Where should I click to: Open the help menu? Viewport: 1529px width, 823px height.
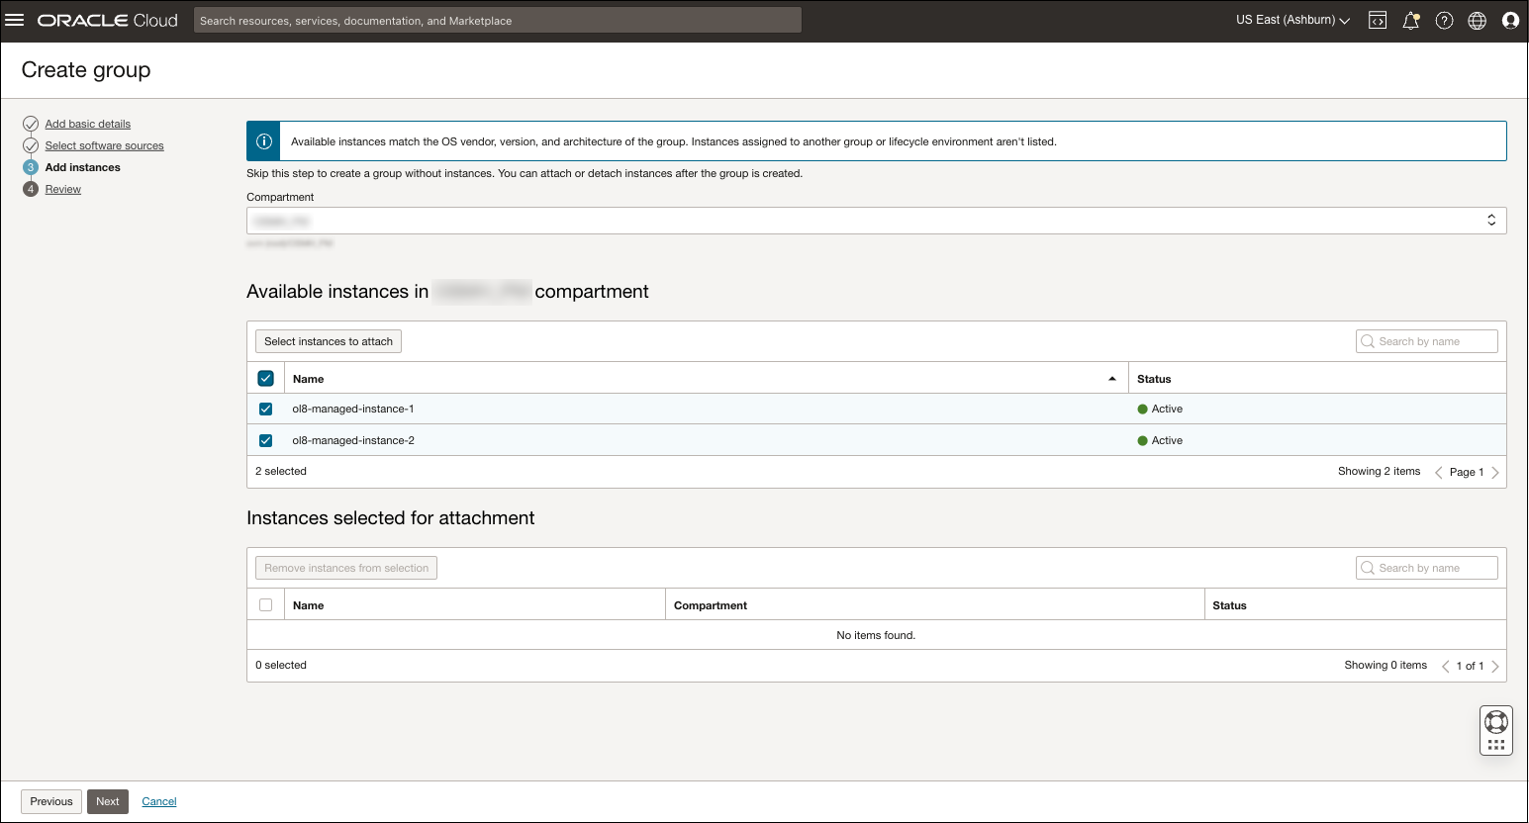[x=1444, y=20]
